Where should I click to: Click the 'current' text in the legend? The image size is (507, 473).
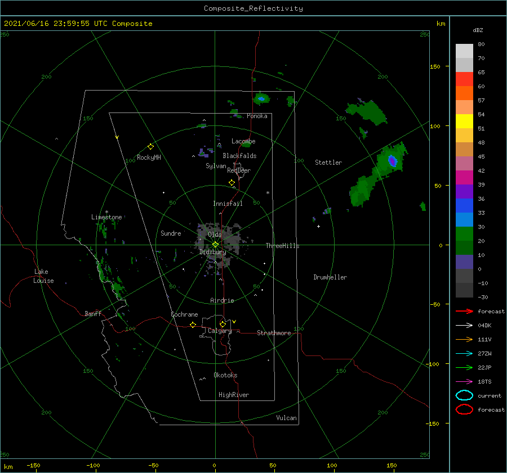490,395
